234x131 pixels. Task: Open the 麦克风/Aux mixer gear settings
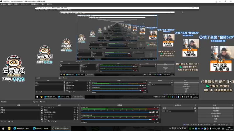pyautogui.click(x=157, y=112)
